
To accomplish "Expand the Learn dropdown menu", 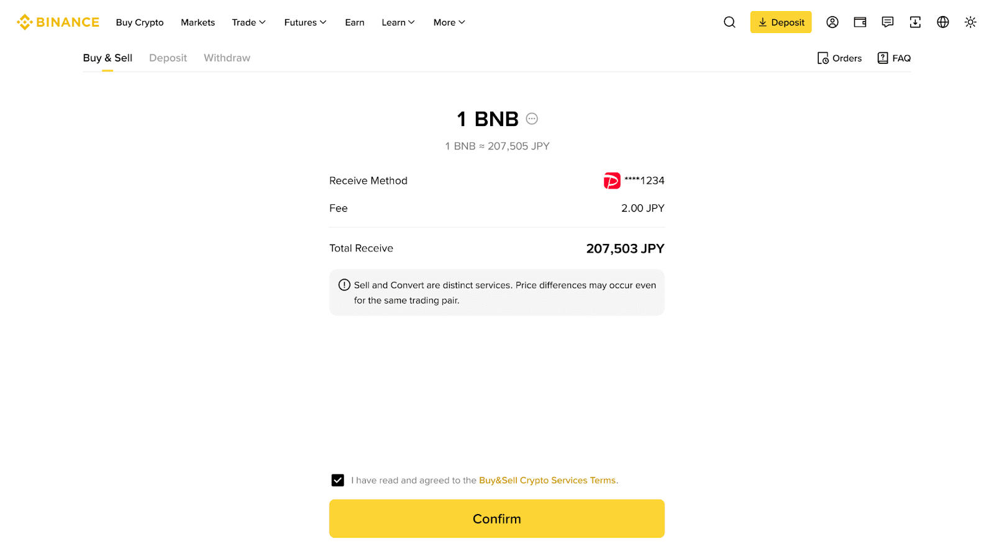I will pos(398,22).
